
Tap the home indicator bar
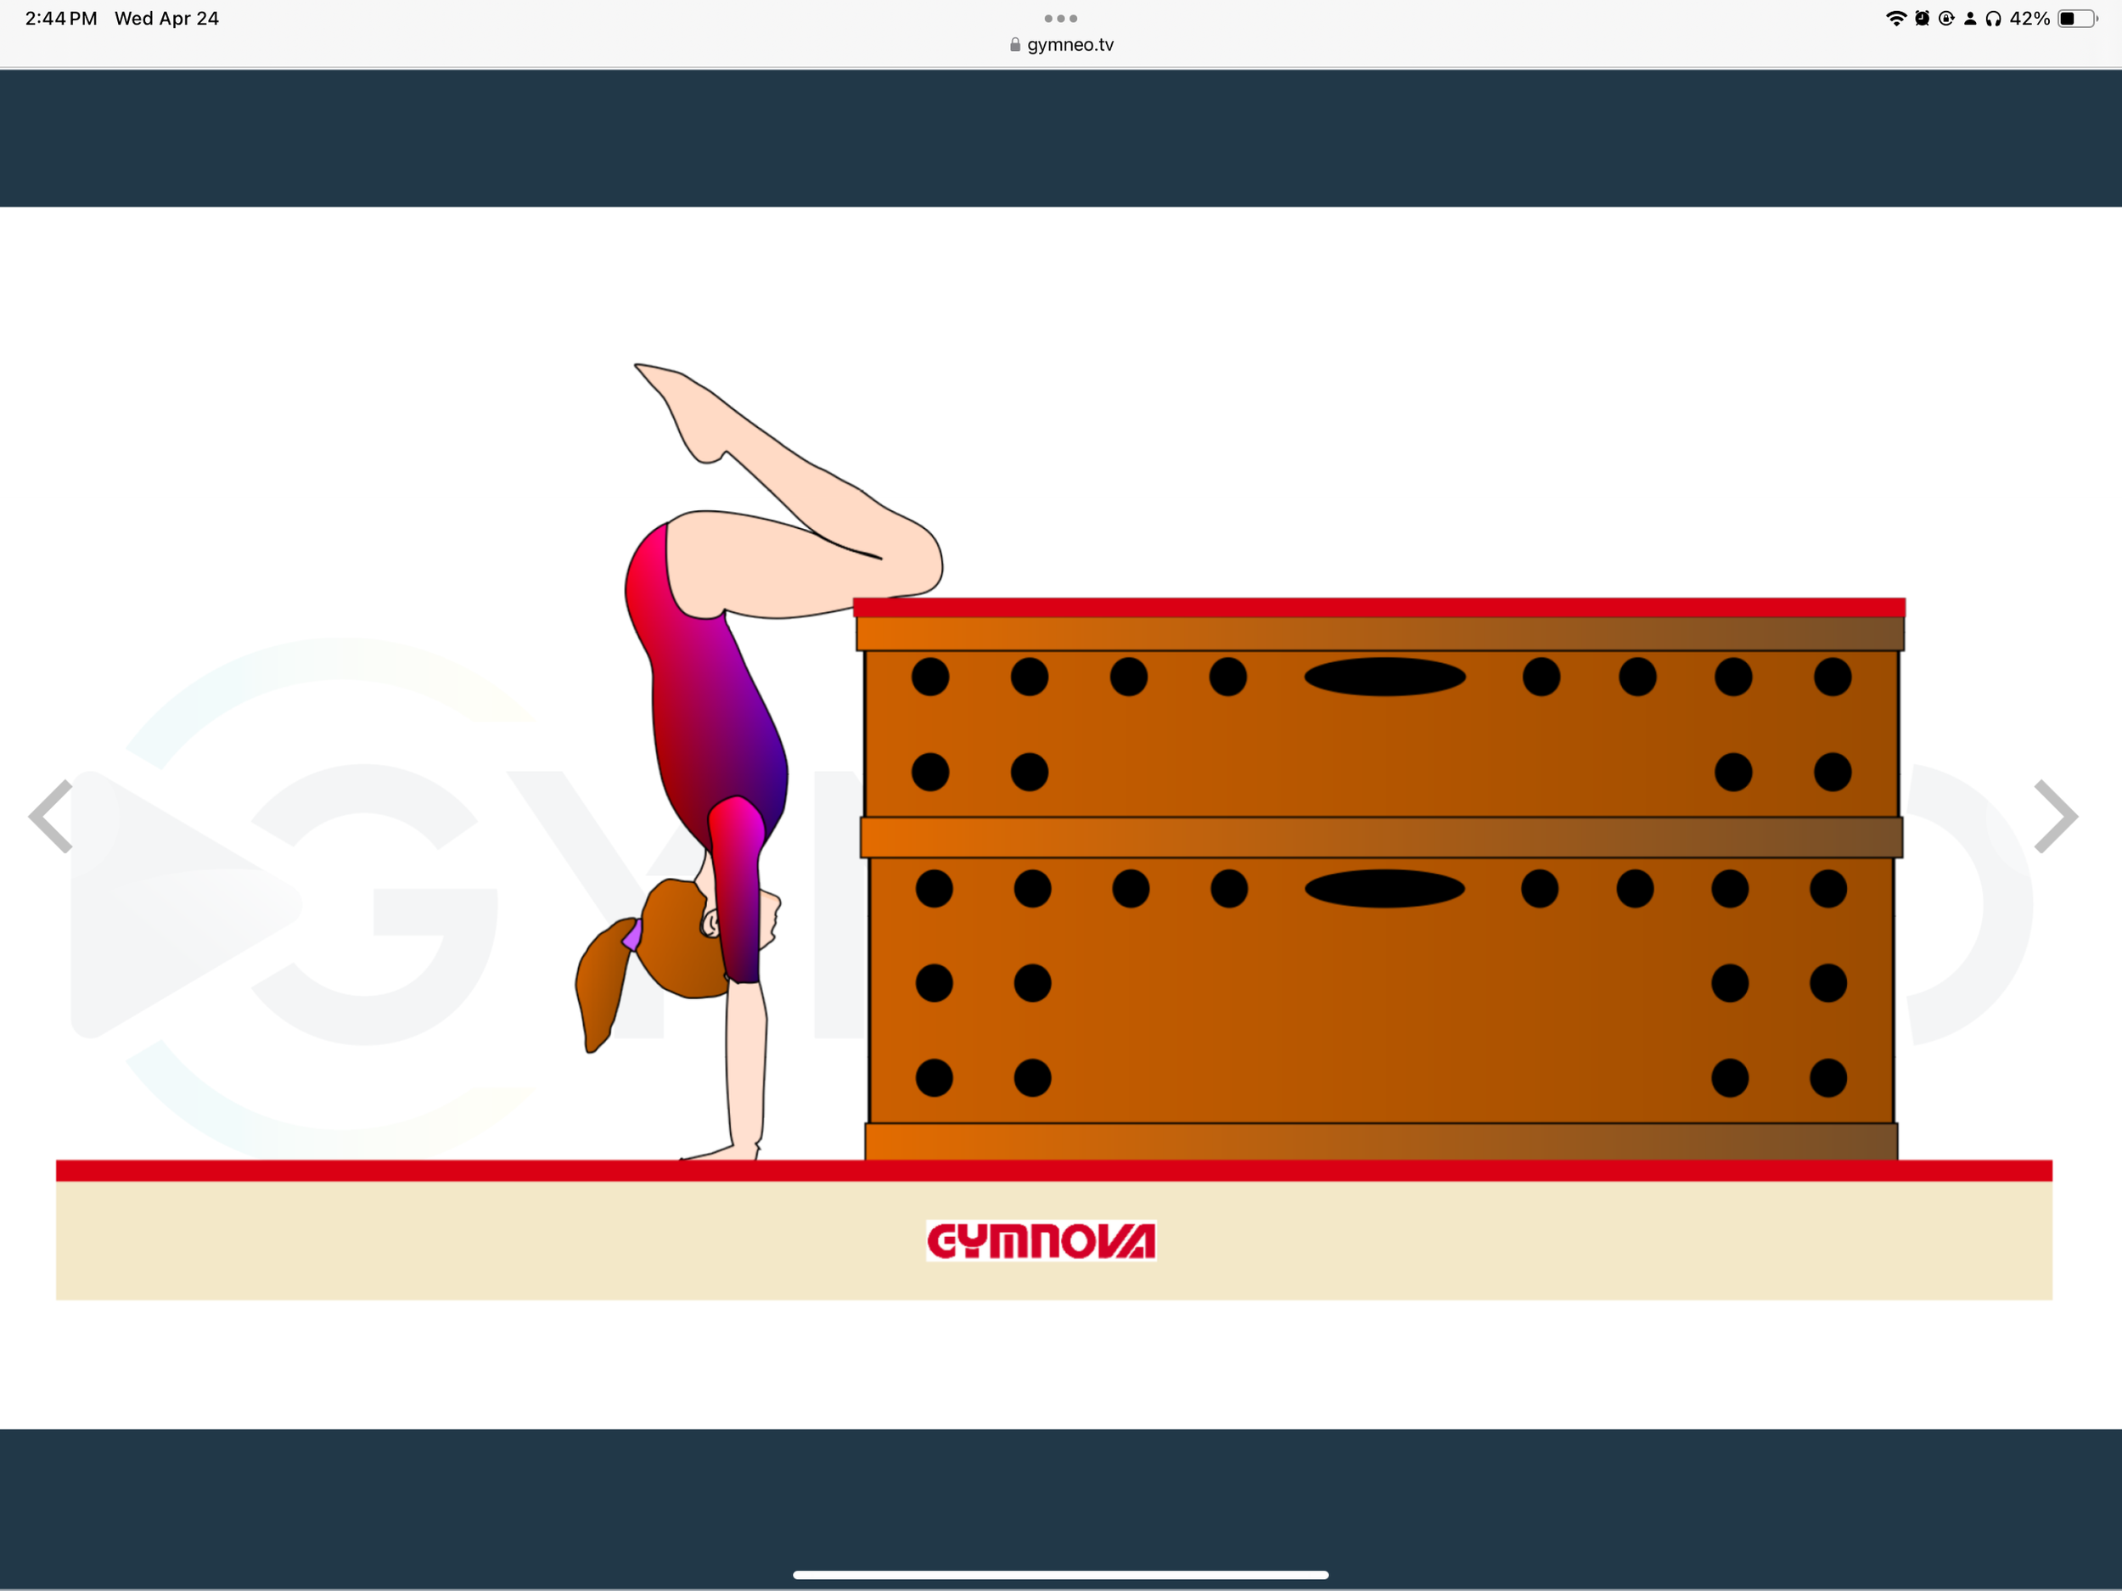(1060, 1575)
